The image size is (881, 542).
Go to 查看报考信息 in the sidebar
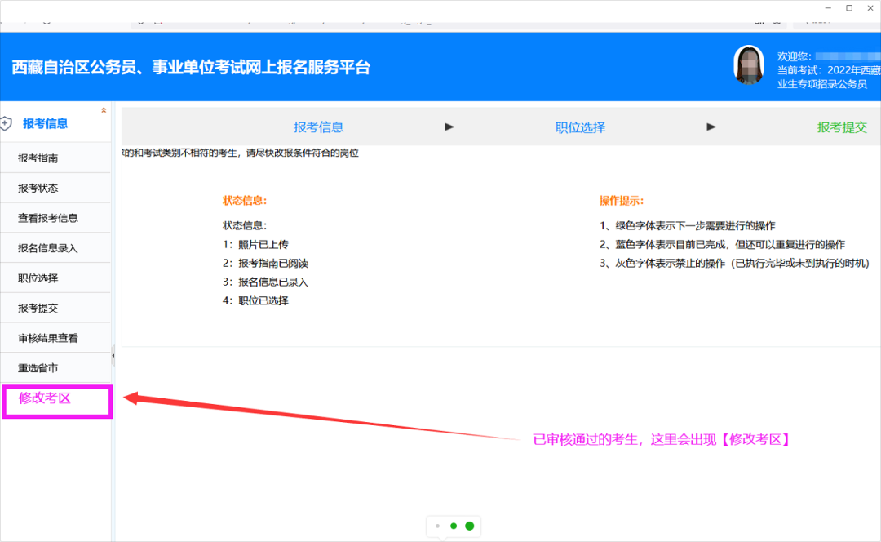48,218
